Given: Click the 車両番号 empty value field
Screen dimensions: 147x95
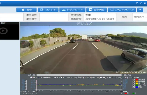Looking at the screenshot, I should [x=54, y=19].
